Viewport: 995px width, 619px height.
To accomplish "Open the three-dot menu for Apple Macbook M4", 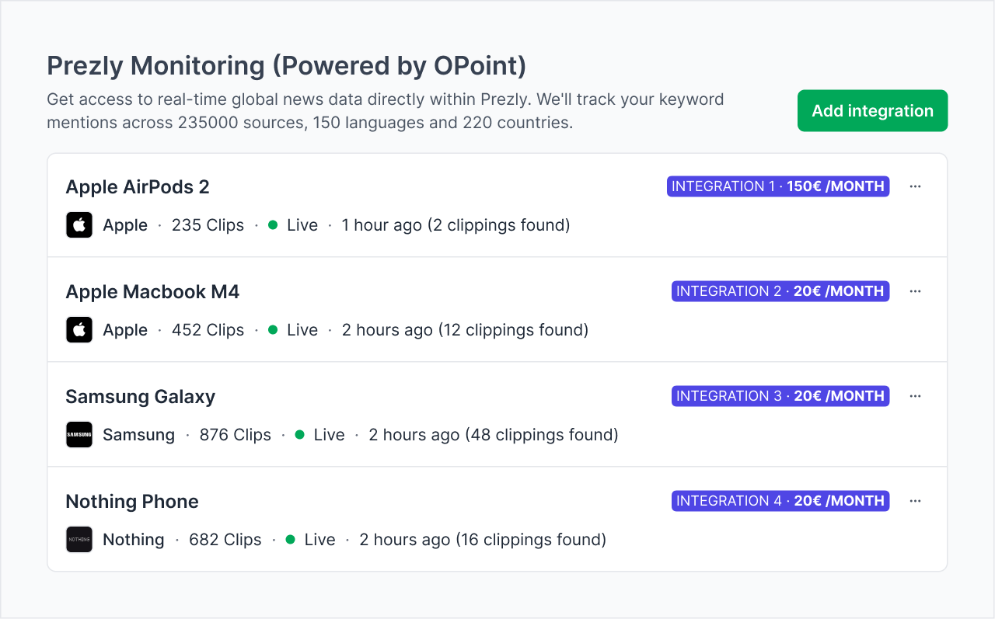I will point(915,291).
